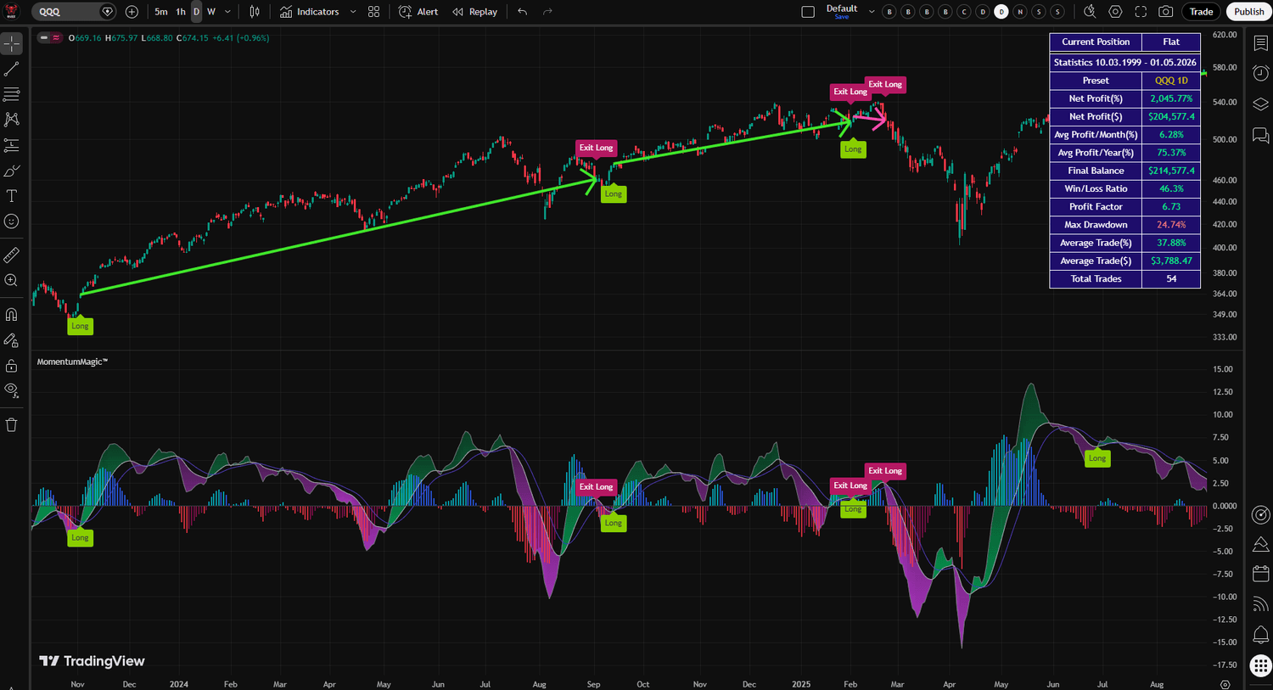Viewport: 1273px width, 690px height.
Task: Create an Alert
Action: coord(418,12)
